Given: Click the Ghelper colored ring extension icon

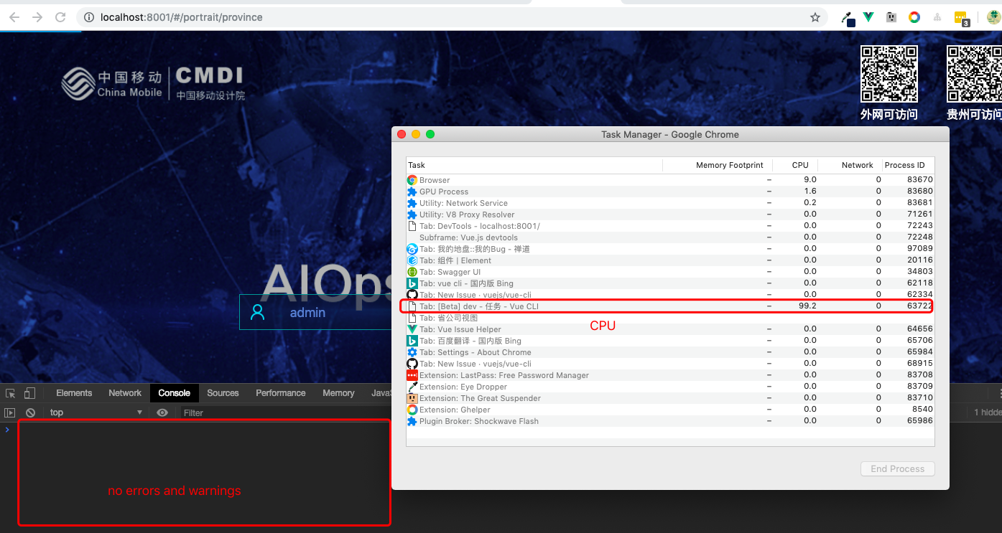Looking at the screenshot, I should coord(914,17).
